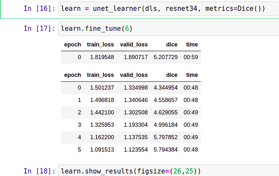Viewport: 279px width, 176px height.
Task: Click the resnet34 argument in cell 16
Action: click(x=173, y=8)
